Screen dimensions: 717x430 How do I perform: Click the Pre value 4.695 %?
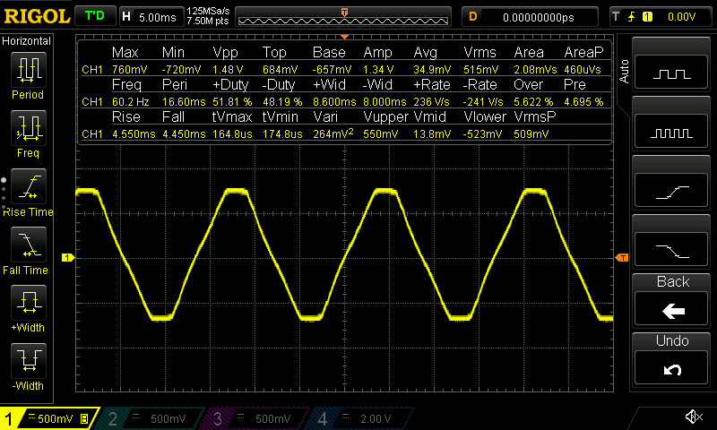pyautogui.click(x=584, y=102)
